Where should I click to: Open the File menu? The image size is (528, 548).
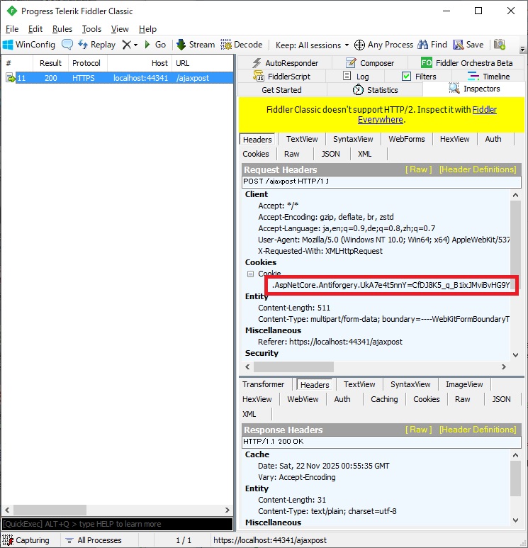pos(12,29)
